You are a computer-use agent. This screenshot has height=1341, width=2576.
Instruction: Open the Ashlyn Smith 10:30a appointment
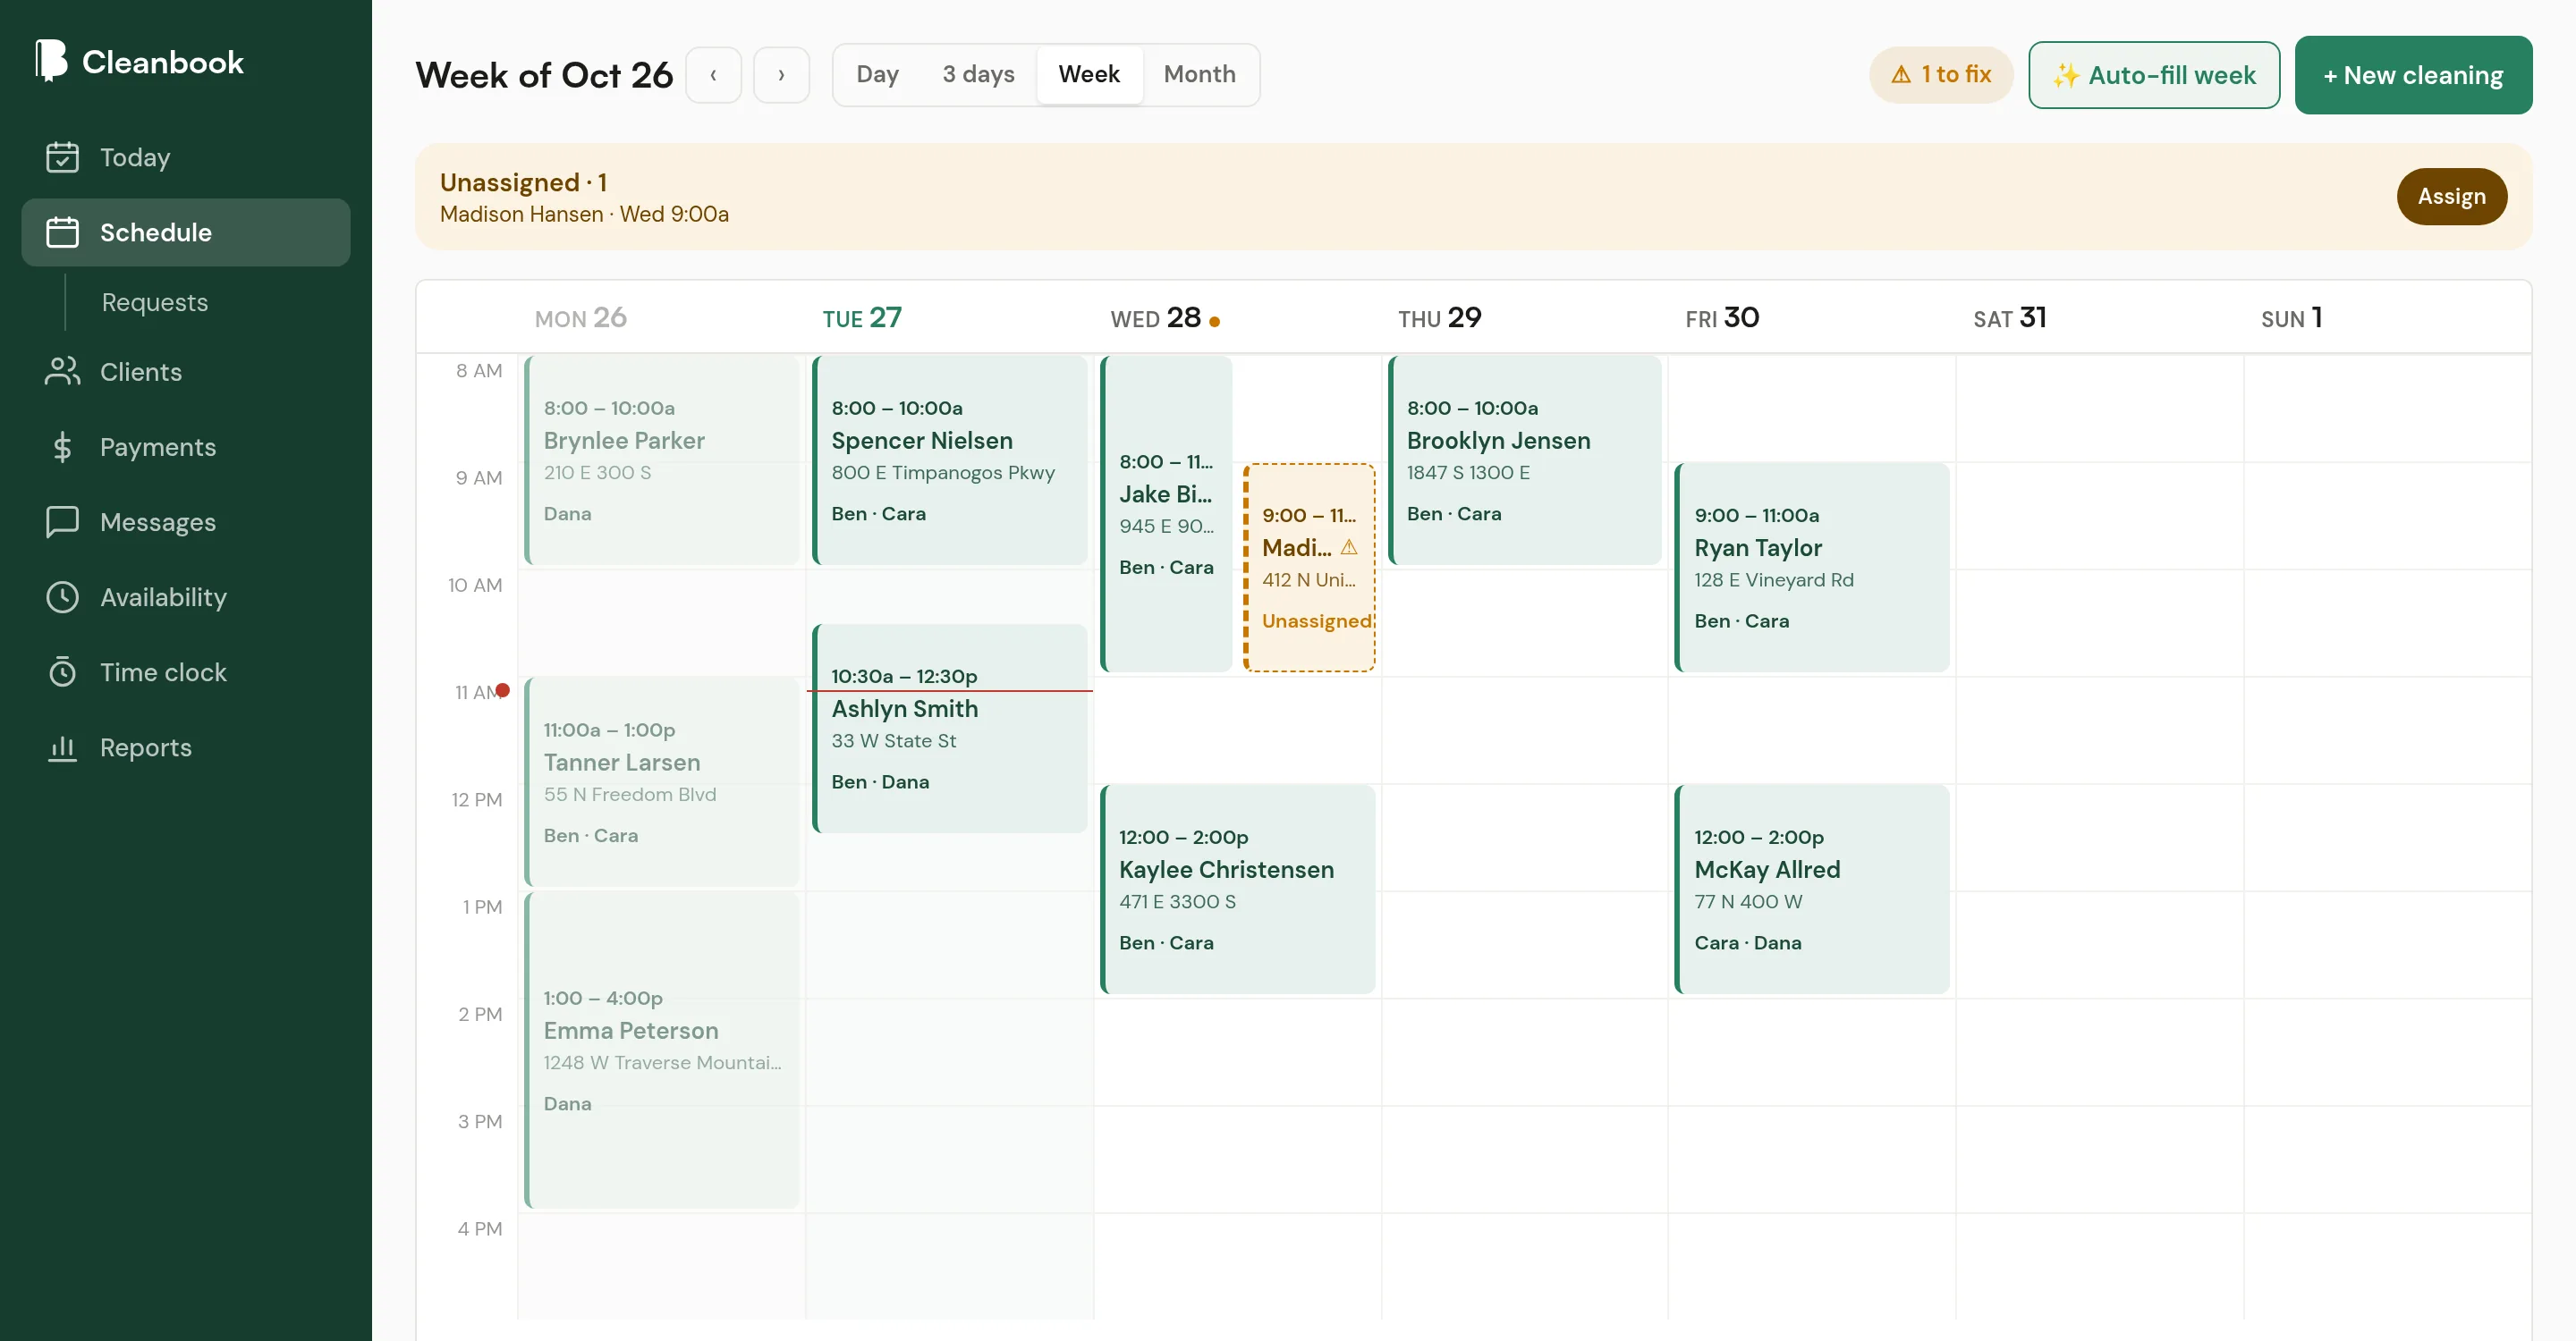[950, 729]
